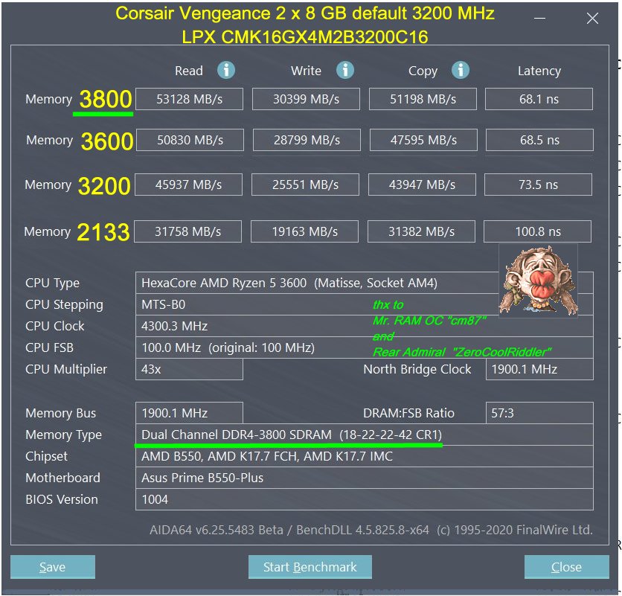Click the Asus Prime B550-Plus field
Viewport: 622px width, 596px height.
point(365,478)
